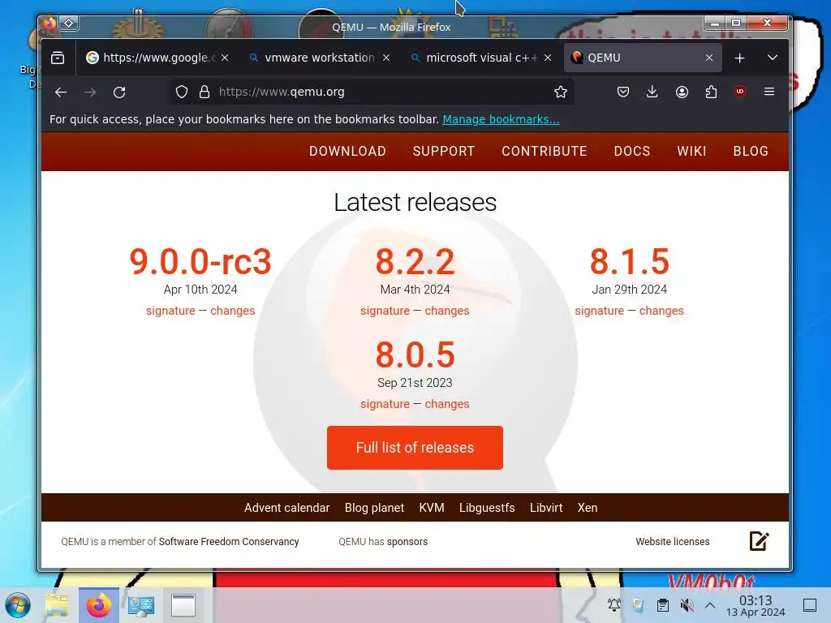This screenshot has width=831, height=623.
Task: Open signature link for 8.1.5
Action: pos(600,311)
